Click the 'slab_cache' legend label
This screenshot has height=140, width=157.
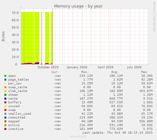(18, 91)
